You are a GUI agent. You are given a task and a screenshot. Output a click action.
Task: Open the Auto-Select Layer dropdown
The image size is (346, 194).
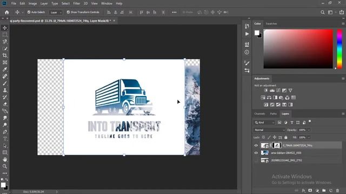pyautogui.click(x=55, y=12)
